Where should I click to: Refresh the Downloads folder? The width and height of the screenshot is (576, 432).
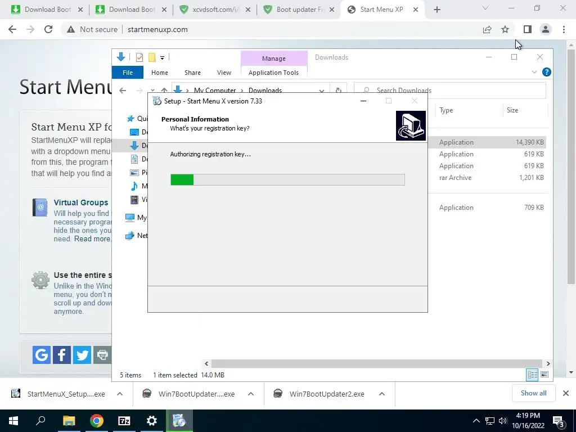338,91
